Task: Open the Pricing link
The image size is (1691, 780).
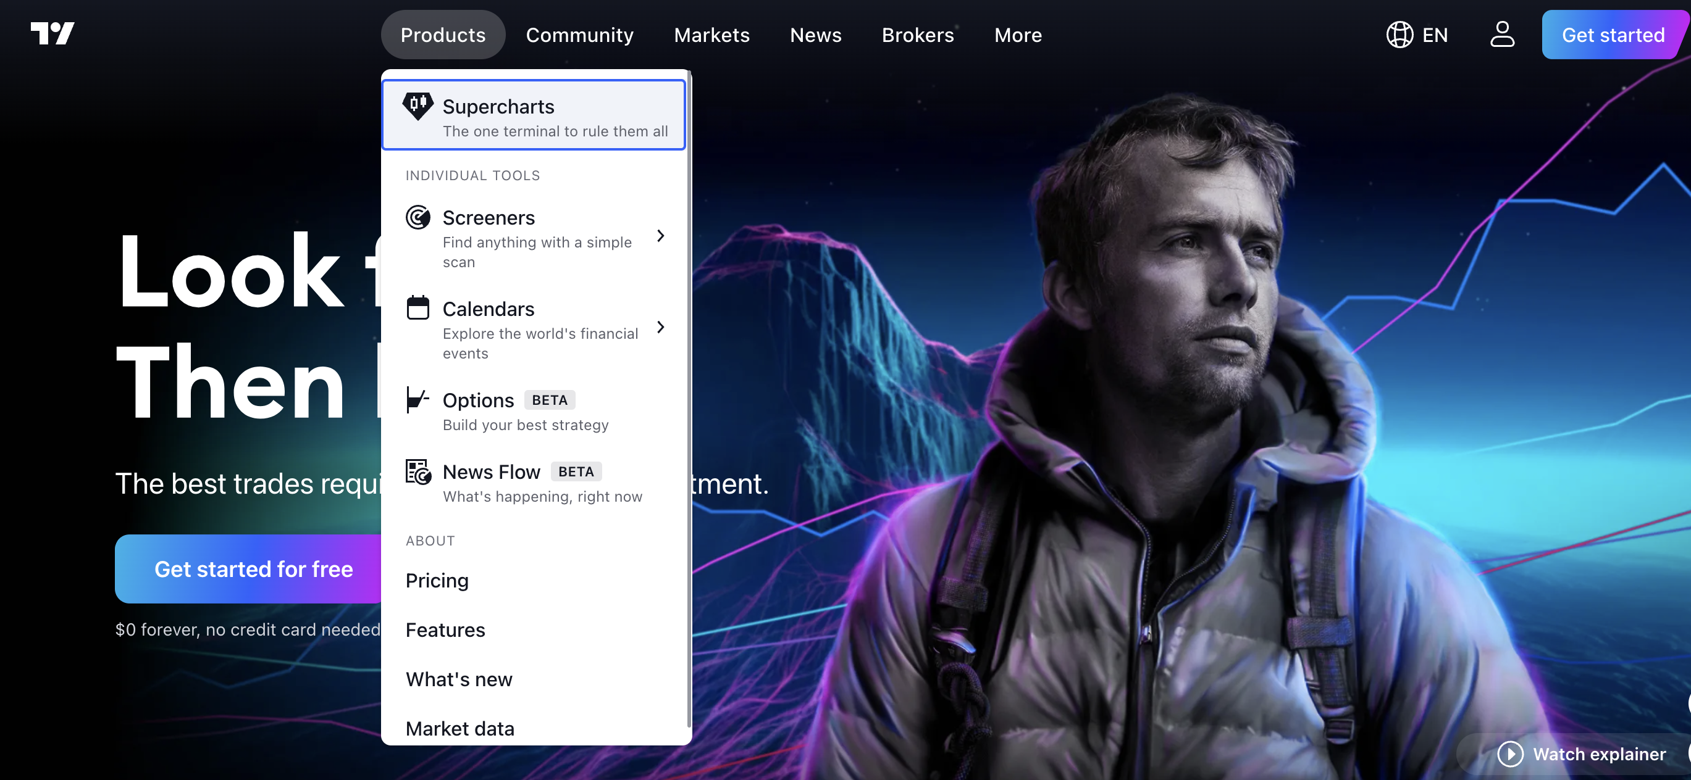Action: point(437,581)
